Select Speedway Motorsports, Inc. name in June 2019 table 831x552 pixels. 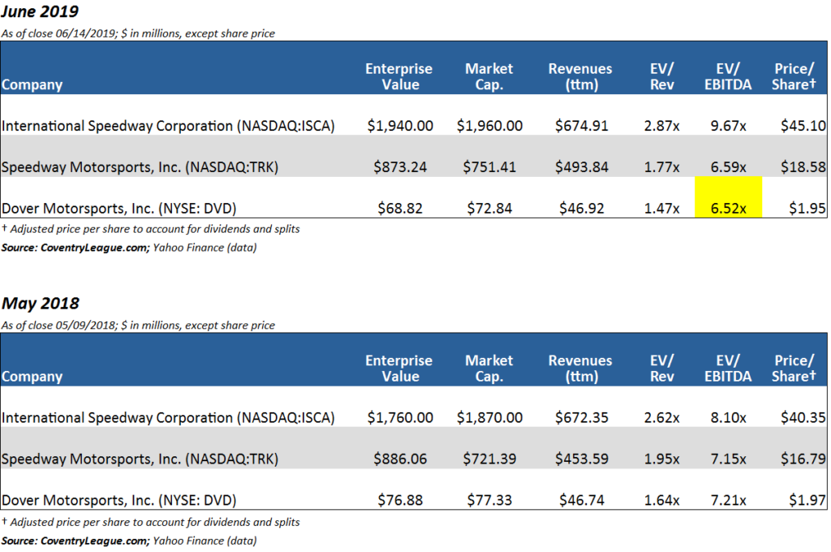[140, 167]
